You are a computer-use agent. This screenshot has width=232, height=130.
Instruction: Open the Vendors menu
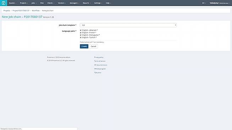(x=62, y=3)
